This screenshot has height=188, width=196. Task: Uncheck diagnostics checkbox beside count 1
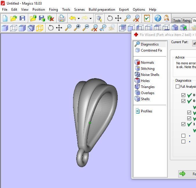183,124
